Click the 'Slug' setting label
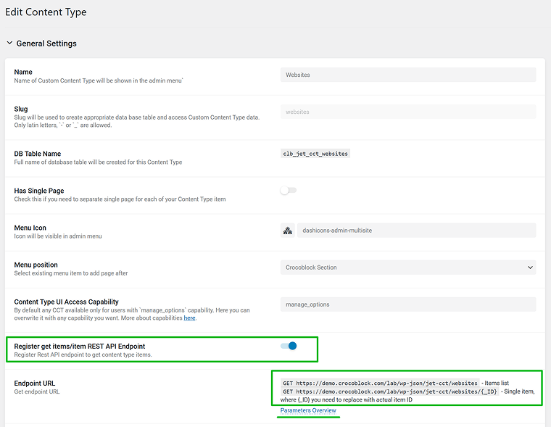 coord(21,109)
